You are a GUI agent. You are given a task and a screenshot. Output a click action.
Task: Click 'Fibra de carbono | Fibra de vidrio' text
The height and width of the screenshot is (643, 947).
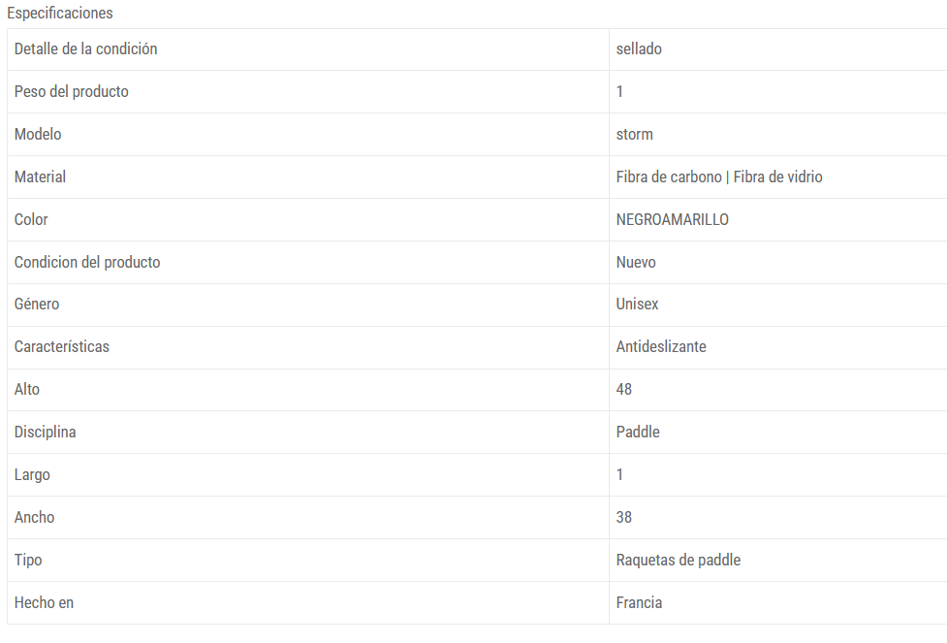pos(719,177)
